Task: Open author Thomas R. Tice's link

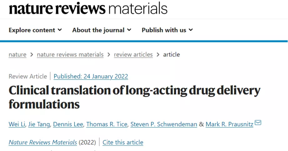Action: coord(107,124)
